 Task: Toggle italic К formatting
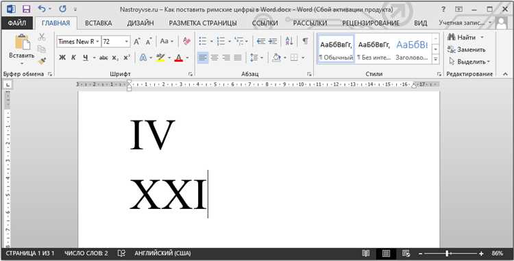tap(74, 58)
